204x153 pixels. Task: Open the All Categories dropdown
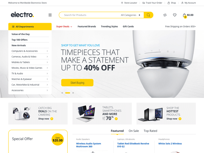click(131, 15)
